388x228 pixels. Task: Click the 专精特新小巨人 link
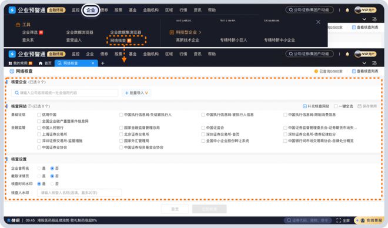point(233,40)
